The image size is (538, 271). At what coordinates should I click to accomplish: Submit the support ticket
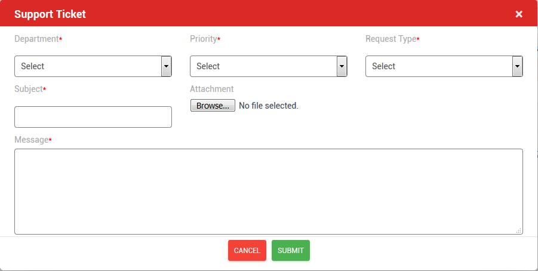click(x=291, y=251)
